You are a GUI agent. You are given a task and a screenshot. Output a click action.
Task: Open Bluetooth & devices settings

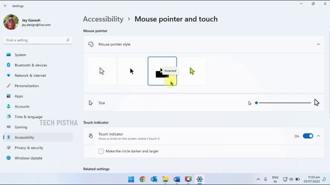[38, 65]
